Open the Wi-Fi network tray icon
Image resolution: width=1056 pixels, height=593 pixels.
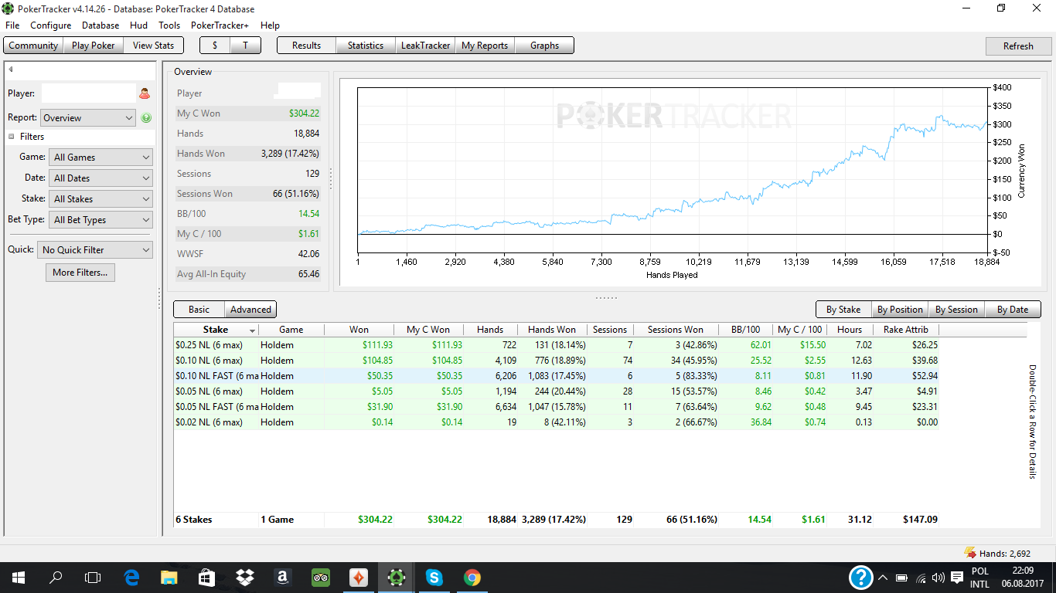click(x=921, y=578)
